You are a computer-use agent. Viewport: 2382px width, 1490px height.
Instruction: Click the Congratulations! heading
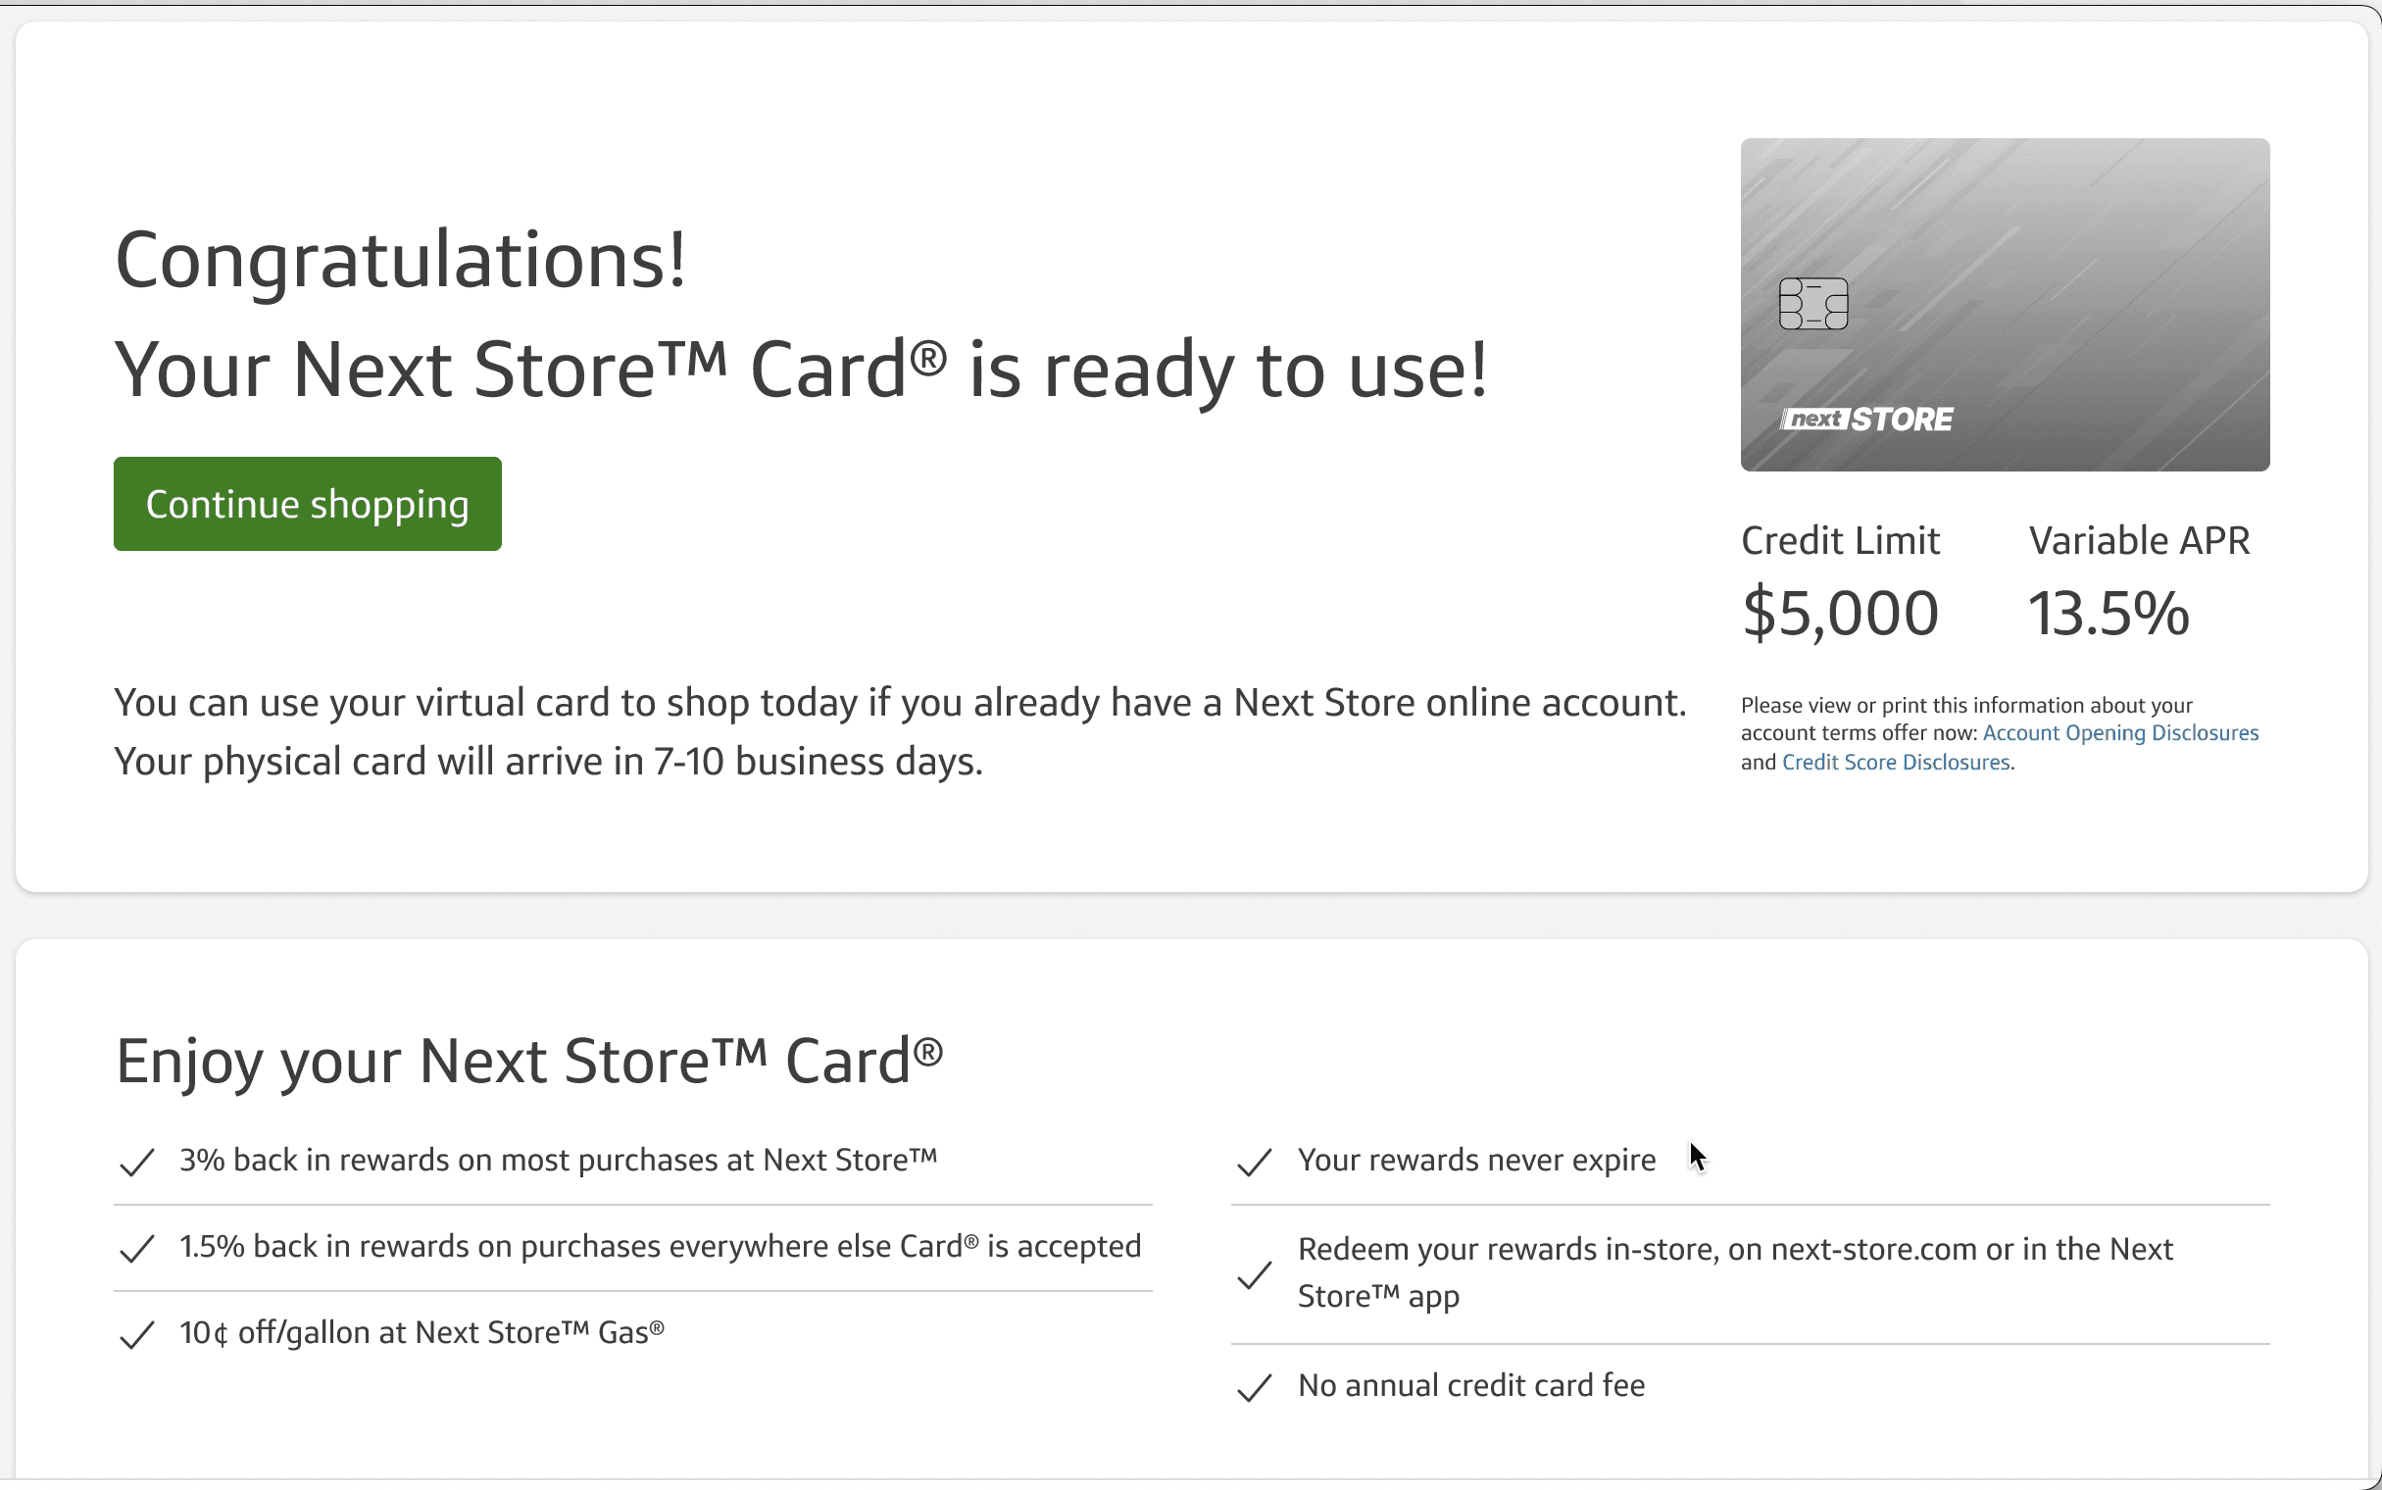(400, 260)
